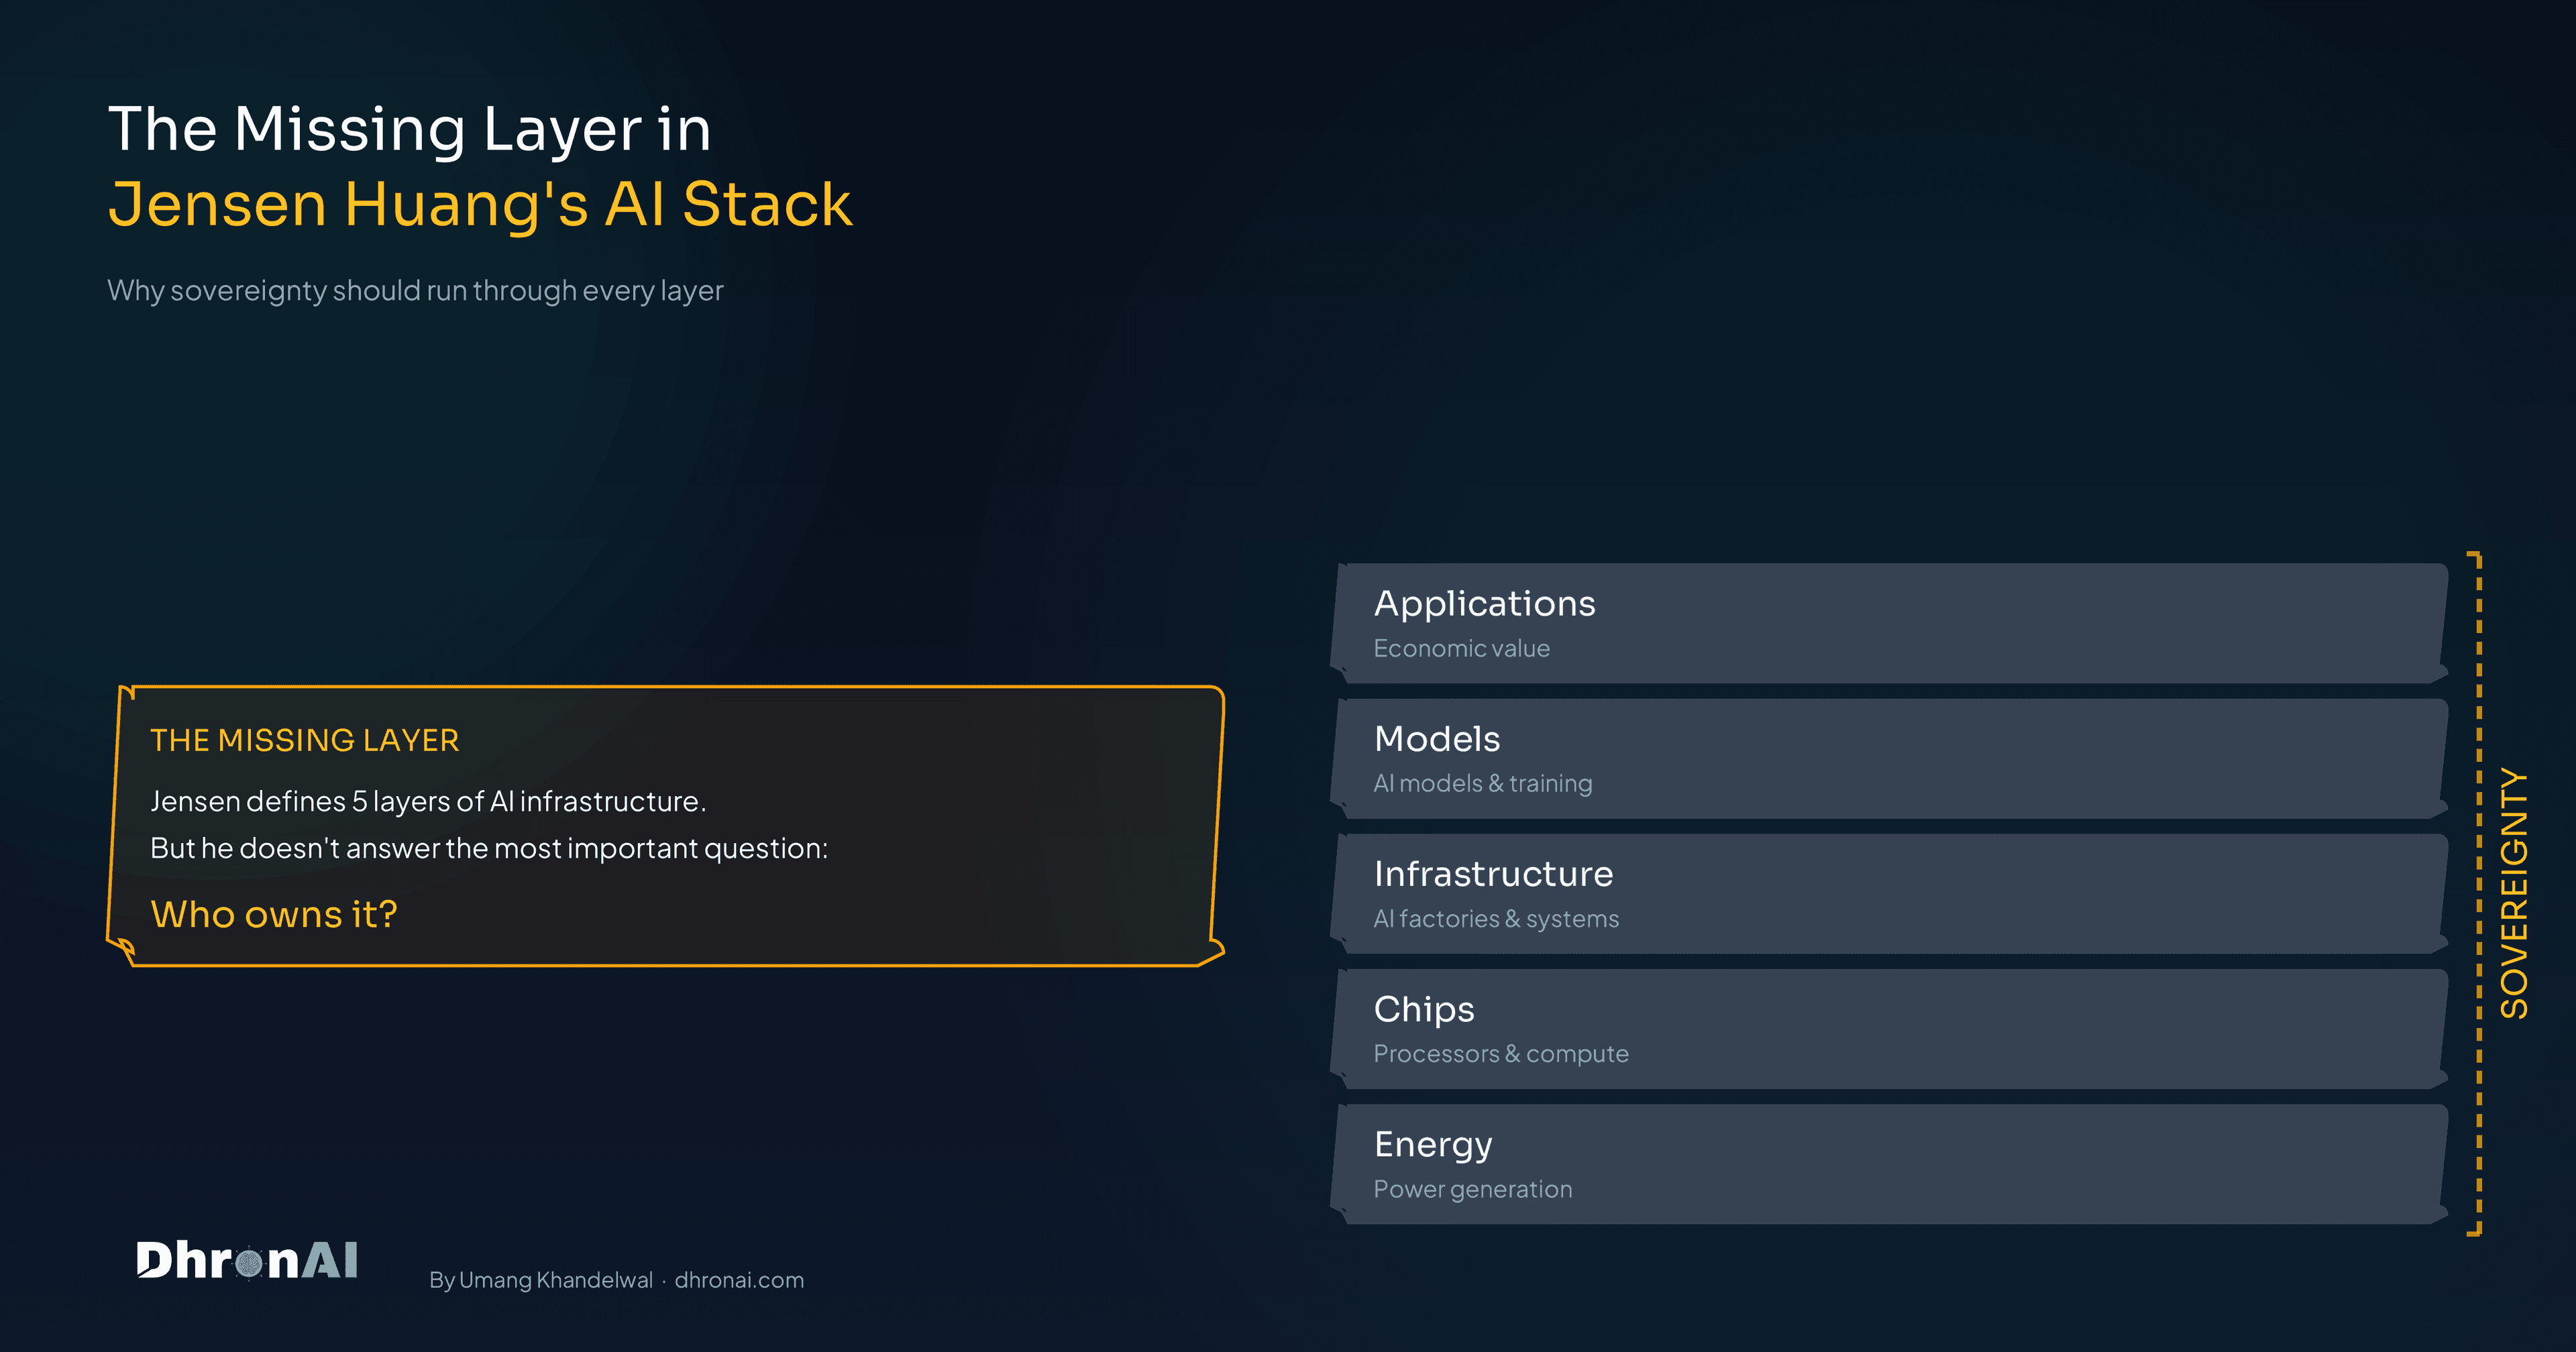2576x1352 pixels.
Task: Toggle the THE MISSING LAYER heading
Action: pos(305,740)
